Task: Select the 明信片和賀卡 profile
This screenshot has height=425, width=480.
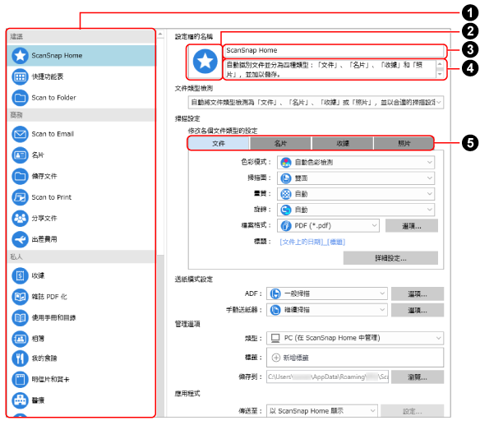Action: coord(81,380)
